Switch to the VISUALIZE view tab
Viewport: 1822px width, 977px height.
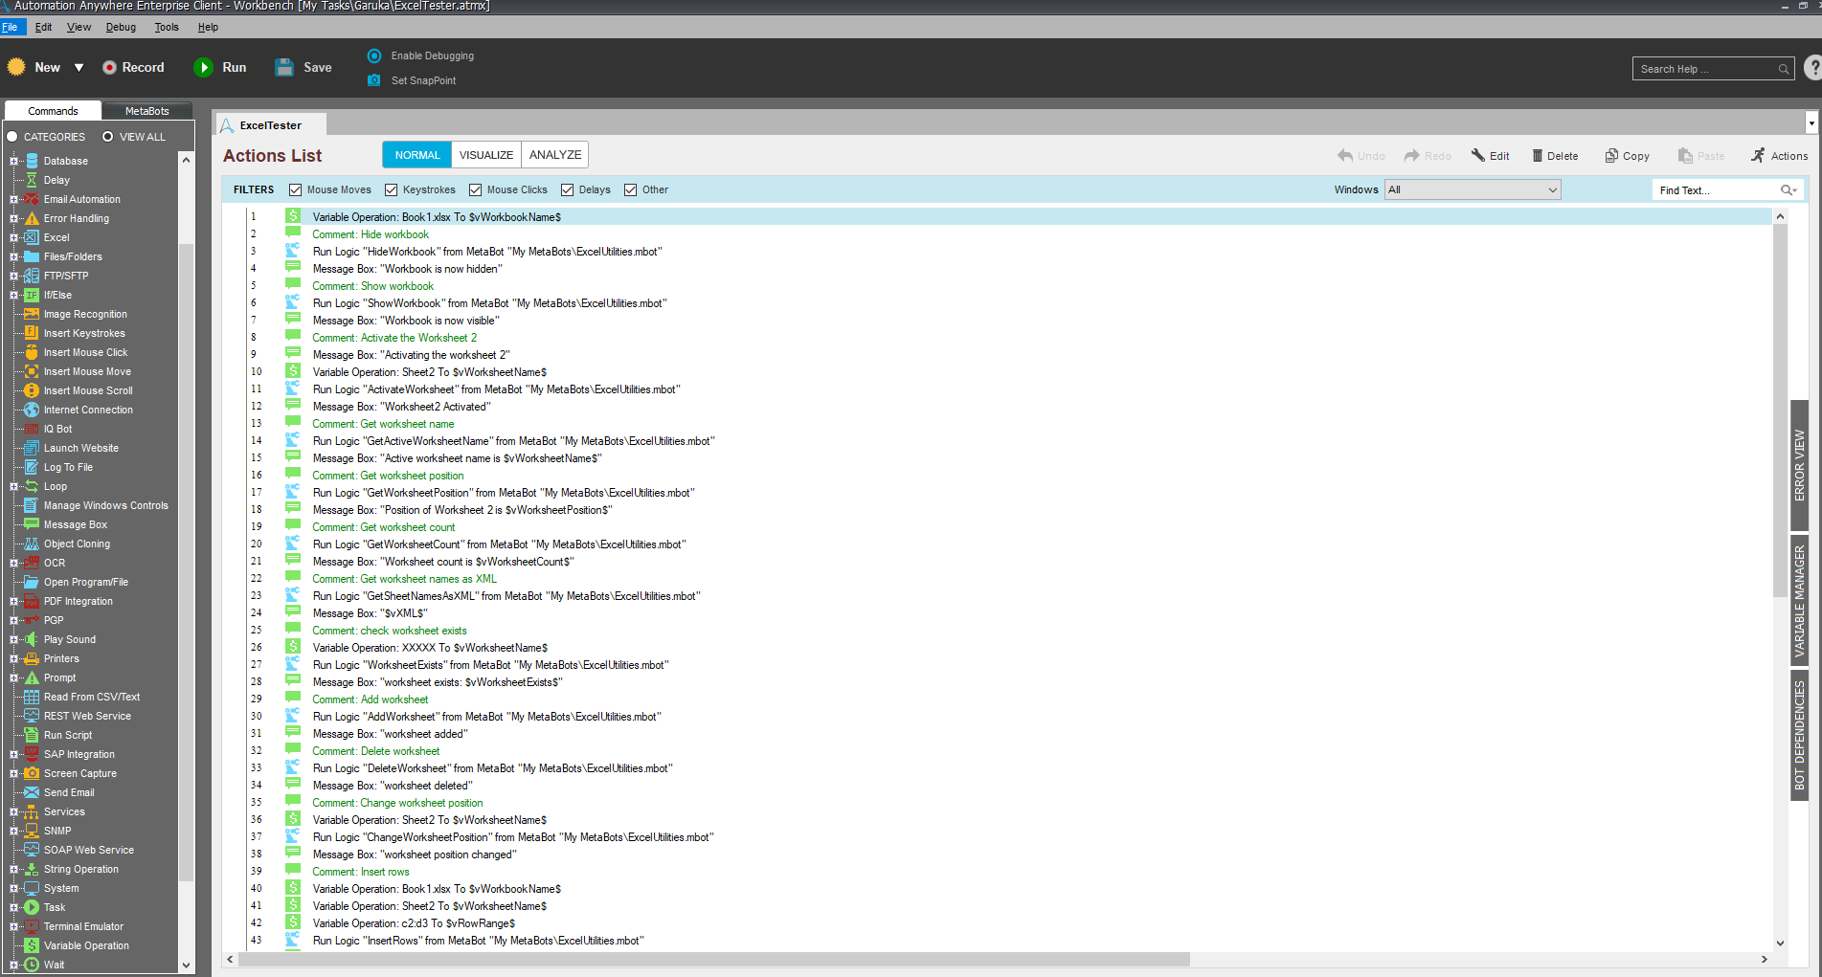tap(486, 155)
